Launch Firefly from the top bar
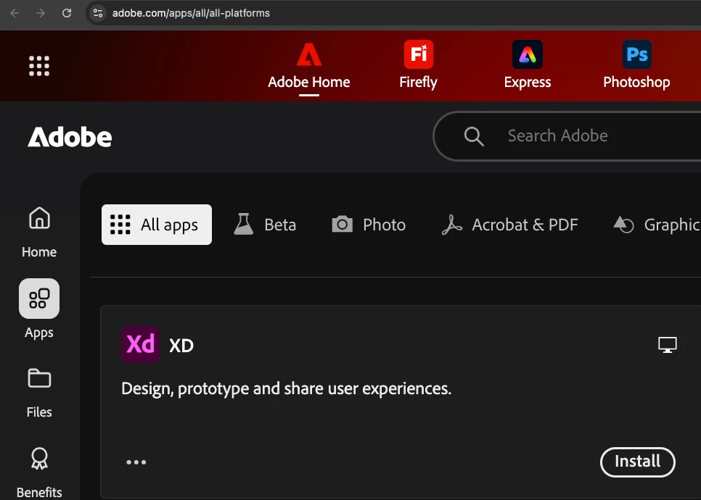The height and width of the screenshot is (500, 701). tap(418, 66)
